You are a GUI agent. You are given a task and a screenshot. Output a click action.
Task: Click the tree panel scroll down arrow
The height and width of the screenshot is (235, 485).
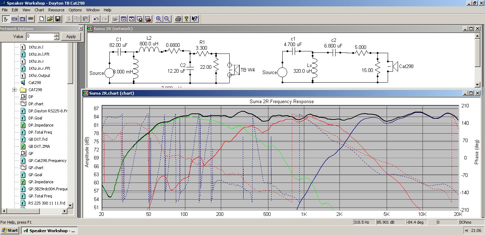pyautogui.click(x=70, y=205)
